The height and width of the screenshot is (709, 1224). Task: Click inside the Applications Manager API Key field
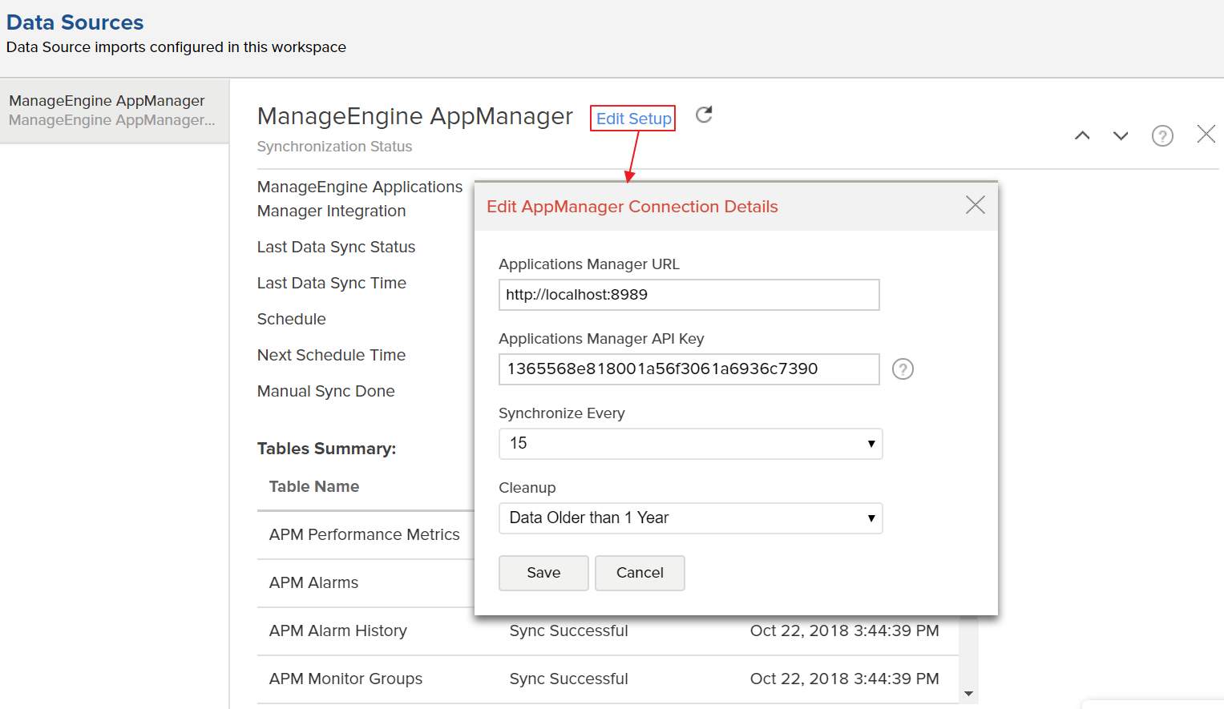(689, 369)
